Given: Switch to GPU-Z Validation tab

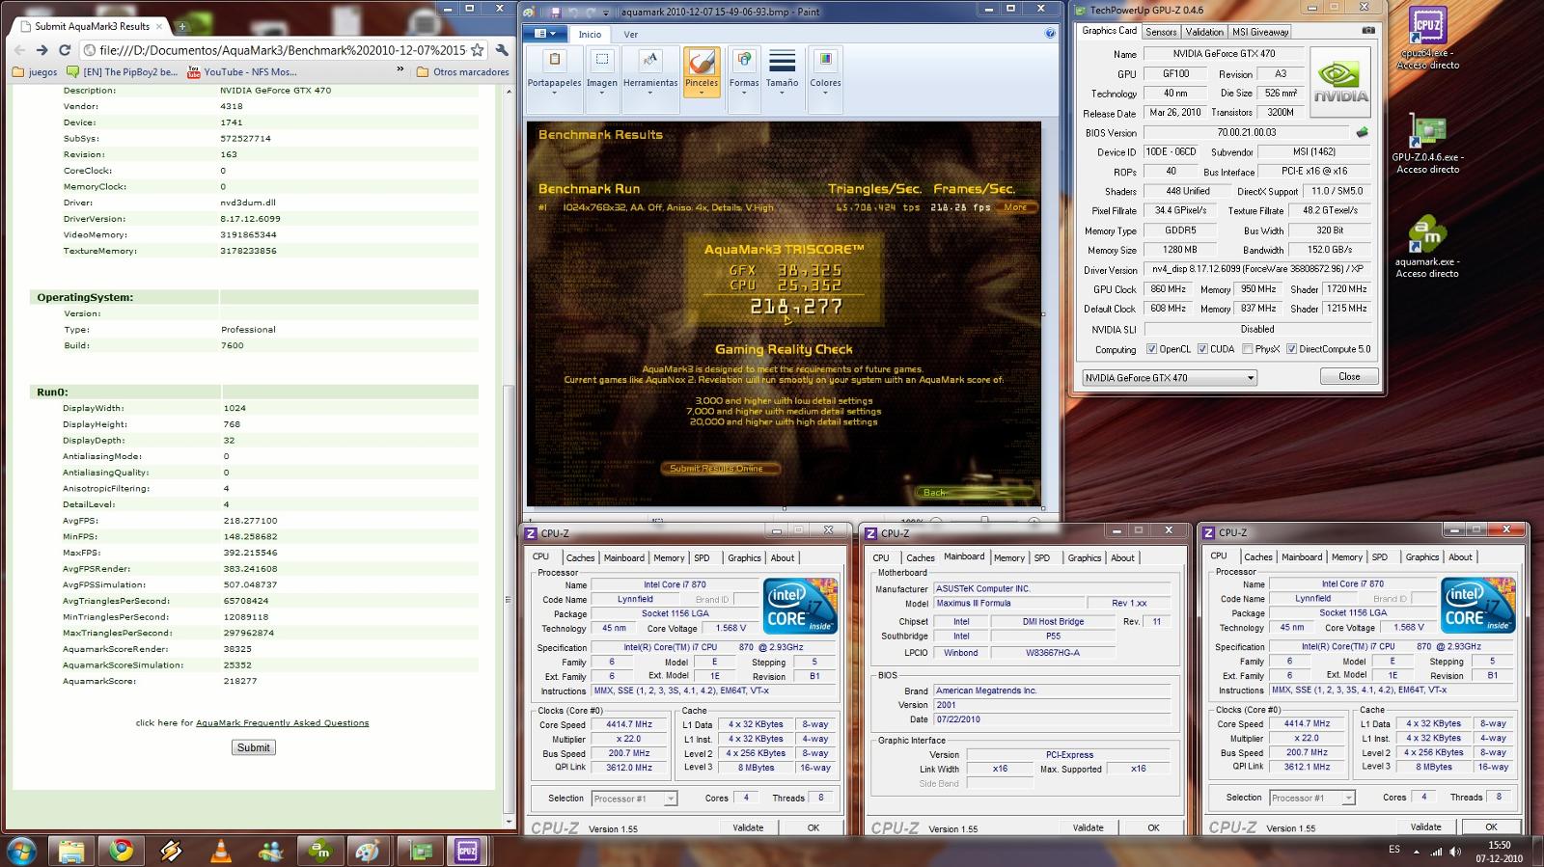Looking at the screenshot, I should (1204, 32).
